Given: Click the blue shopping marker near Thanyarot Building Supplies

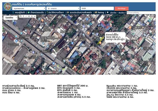Looking at the screenshot, I should click(x=108, y=54).
